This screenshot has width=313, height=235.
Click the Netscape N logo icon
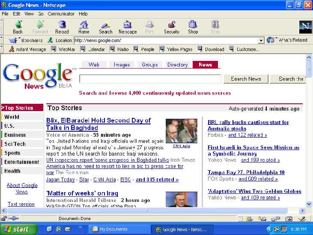[x=305, y=27]
